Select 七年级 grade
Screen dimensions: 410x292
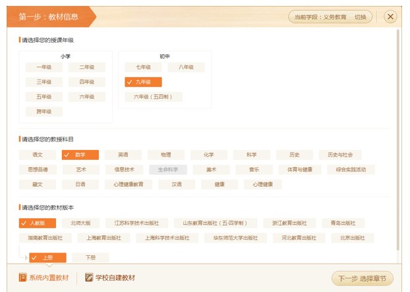tap(143, 67)
